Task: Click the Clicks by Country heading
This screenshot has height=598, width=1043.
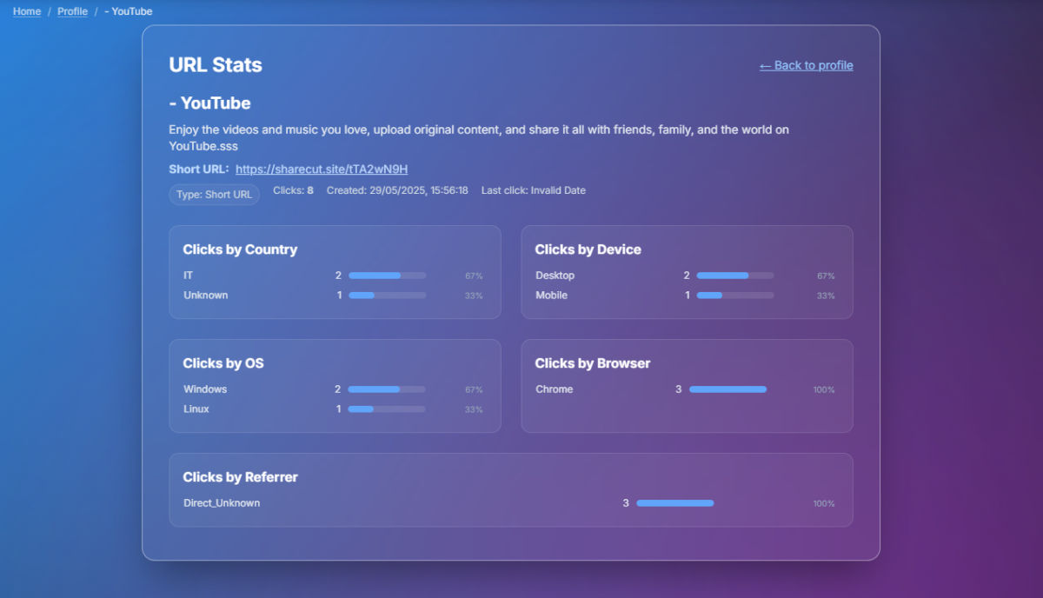Action: (240, 249)
